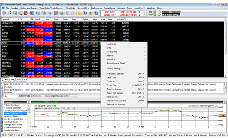Click message log scroll-up arrow
The height and width of the screenshot is (138, 228).
[x=225, y=84]
